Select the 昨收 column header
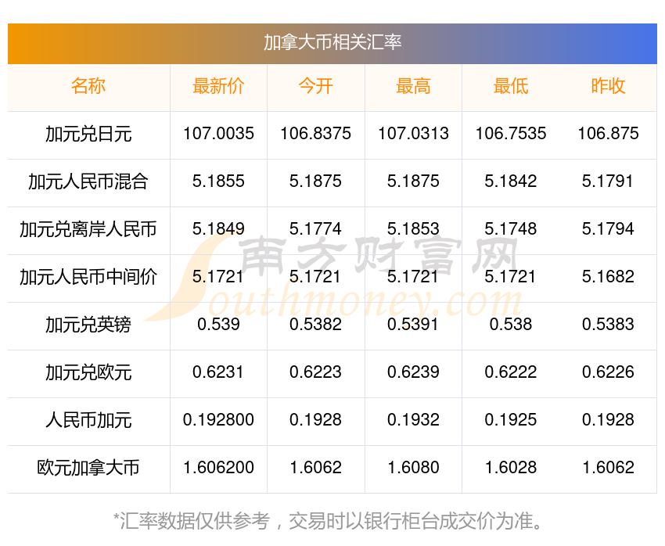 point(608,86)
